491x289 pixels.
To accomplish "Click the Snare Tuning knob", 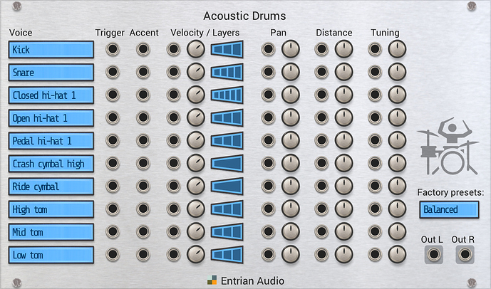I will click(397, 72).
